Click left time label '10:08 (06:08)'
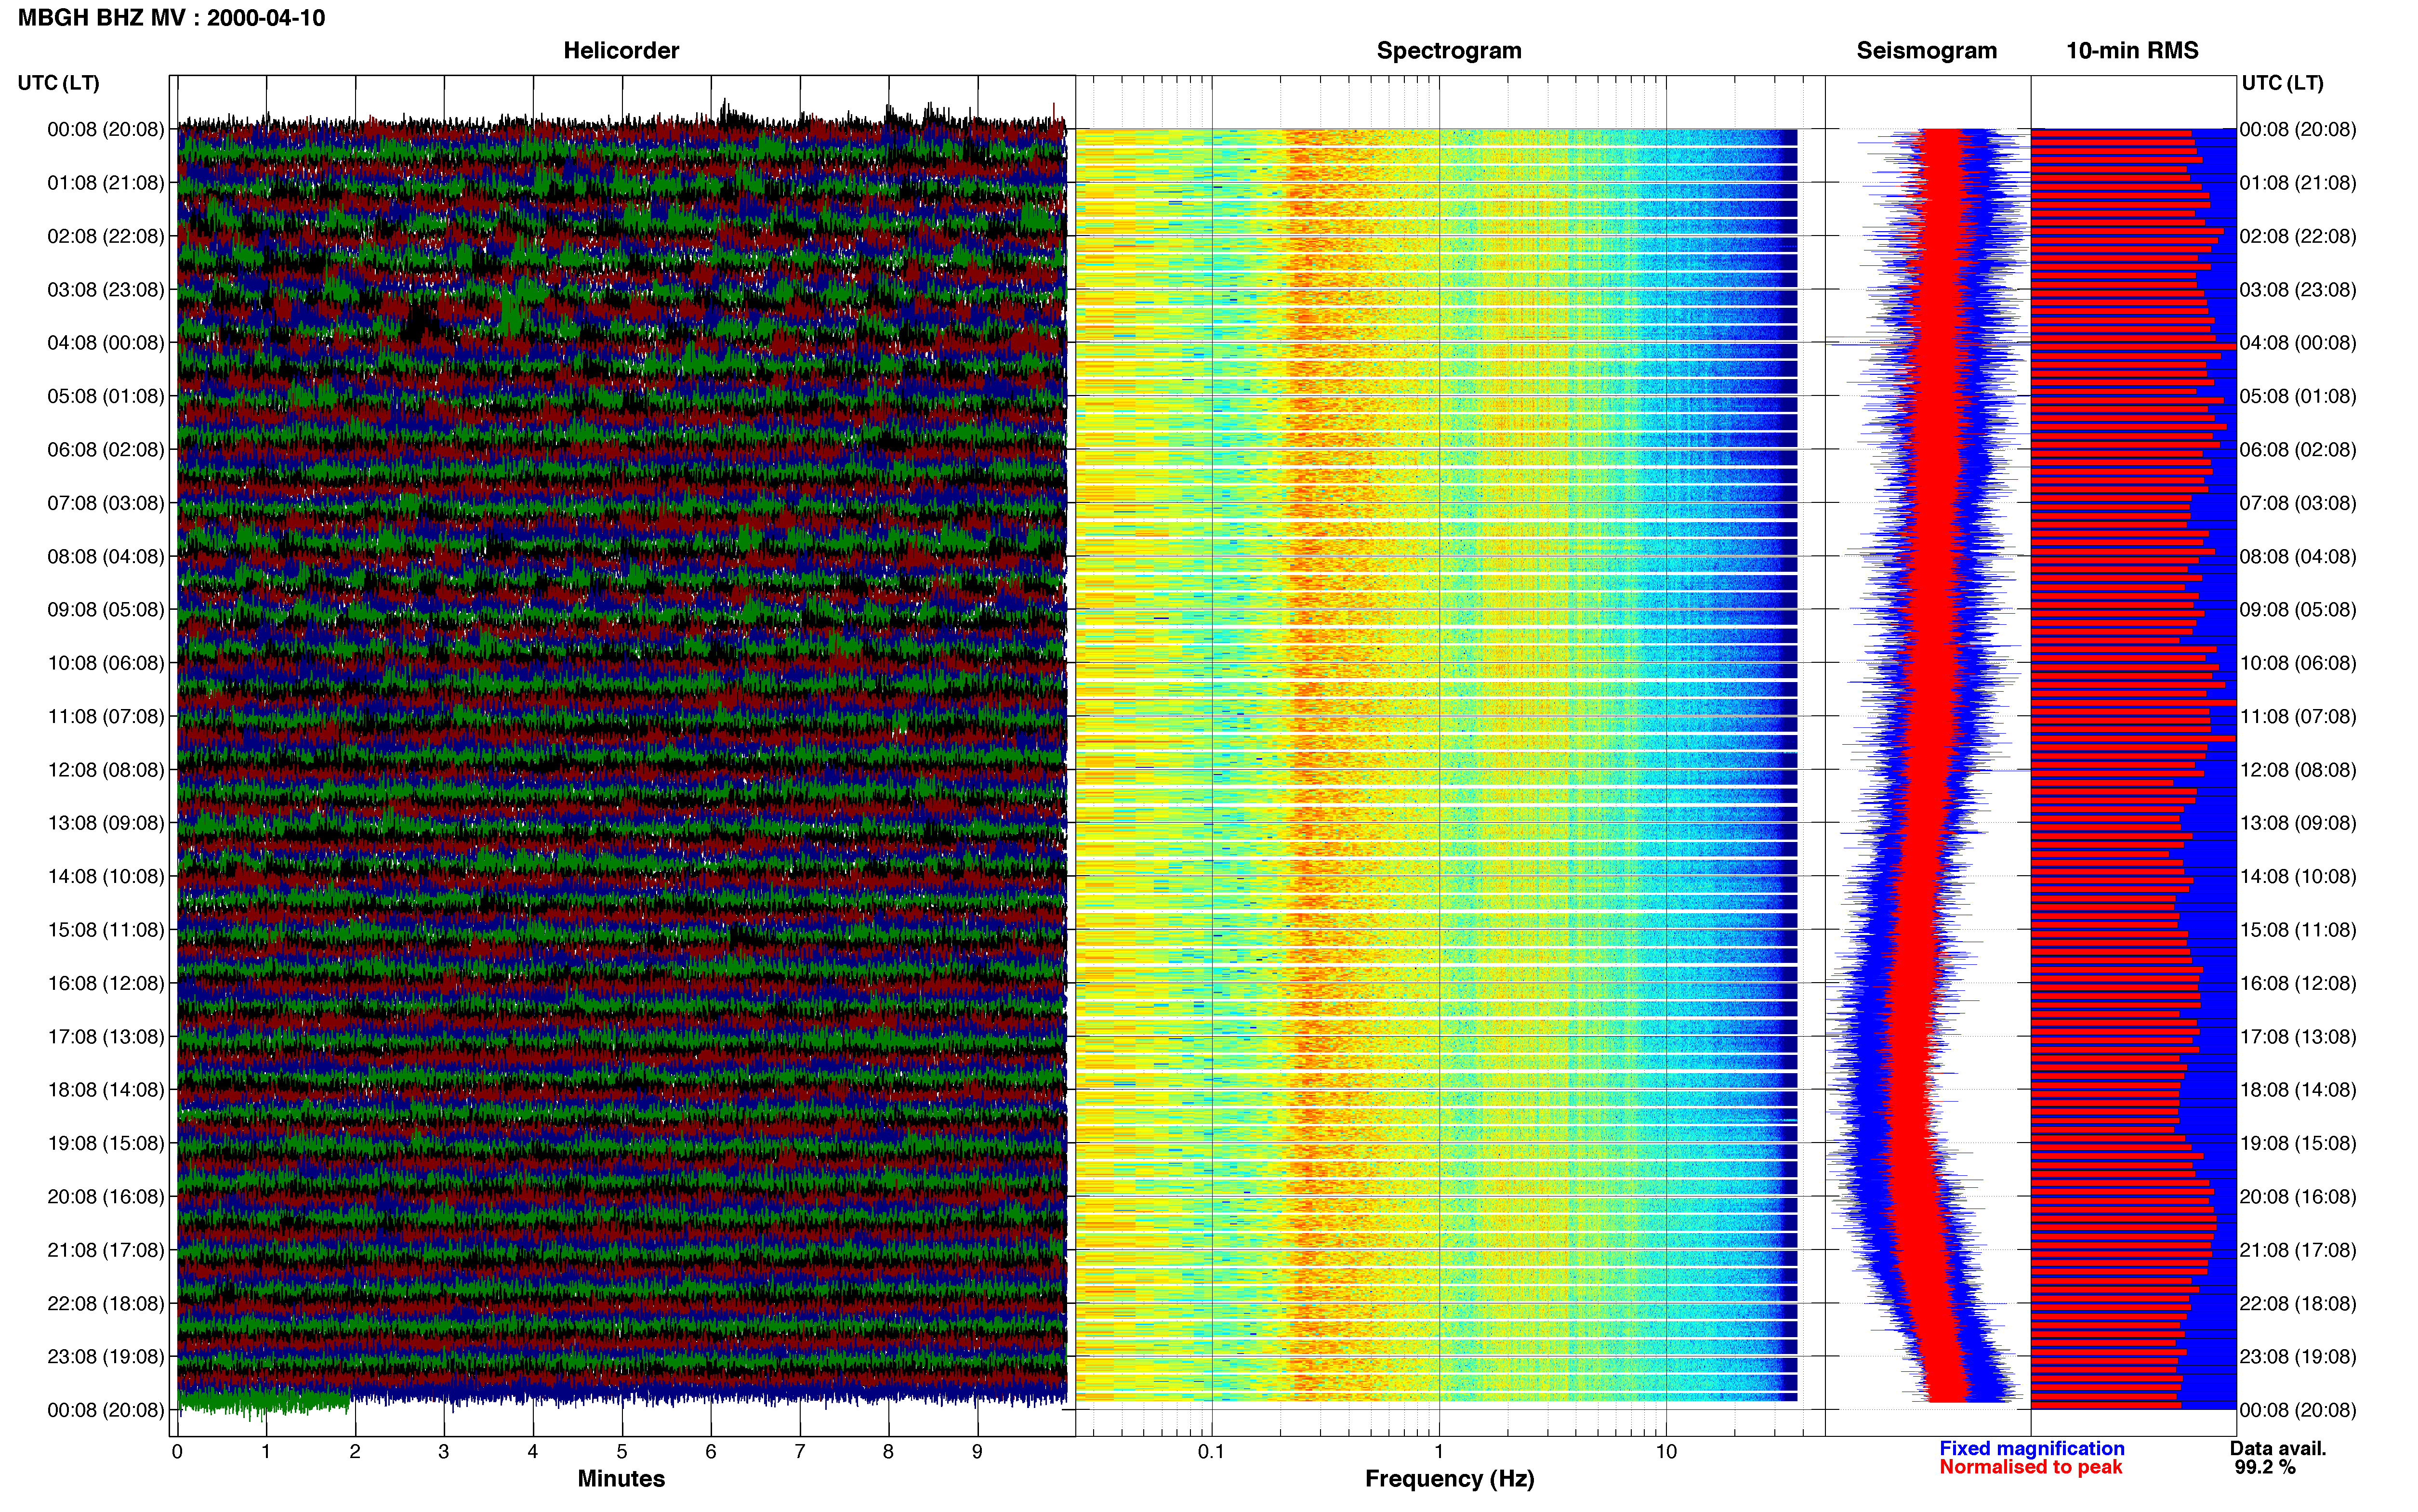 point(105,663)
